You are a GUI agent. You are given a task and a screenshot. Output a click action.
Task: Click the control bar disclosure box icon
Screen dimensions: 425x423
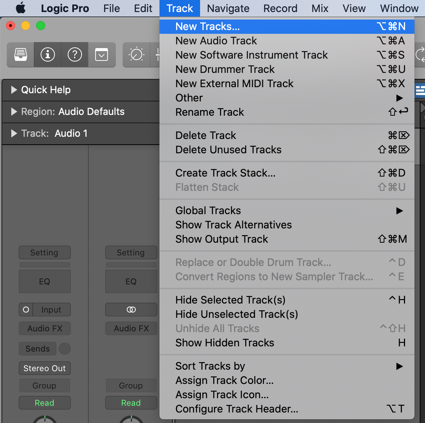tap(102, 54)
